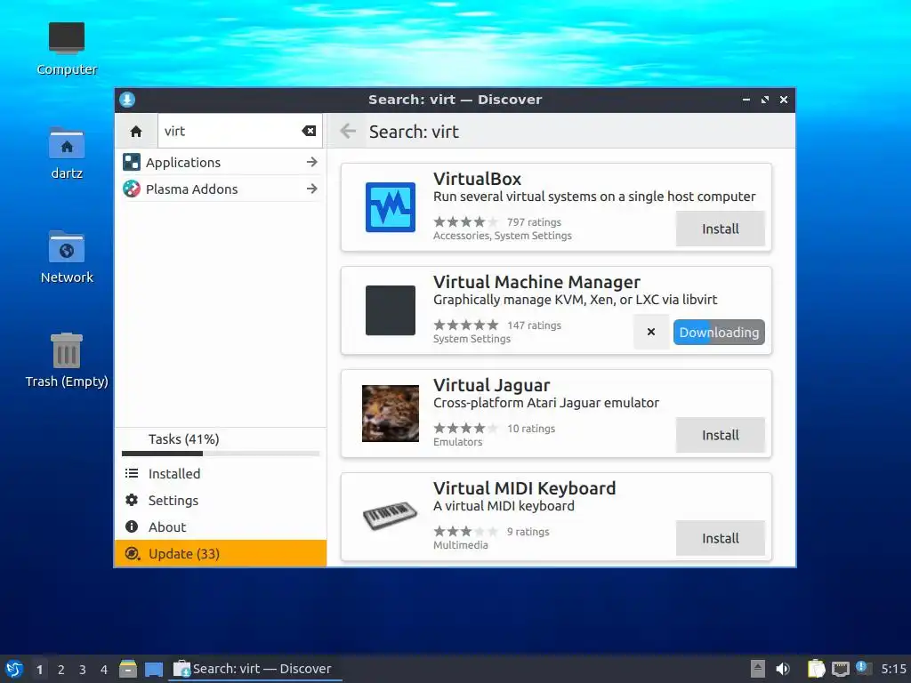Screen dimensions: 911x683
Task: Open the Installed page
Action: click(221, 473)
